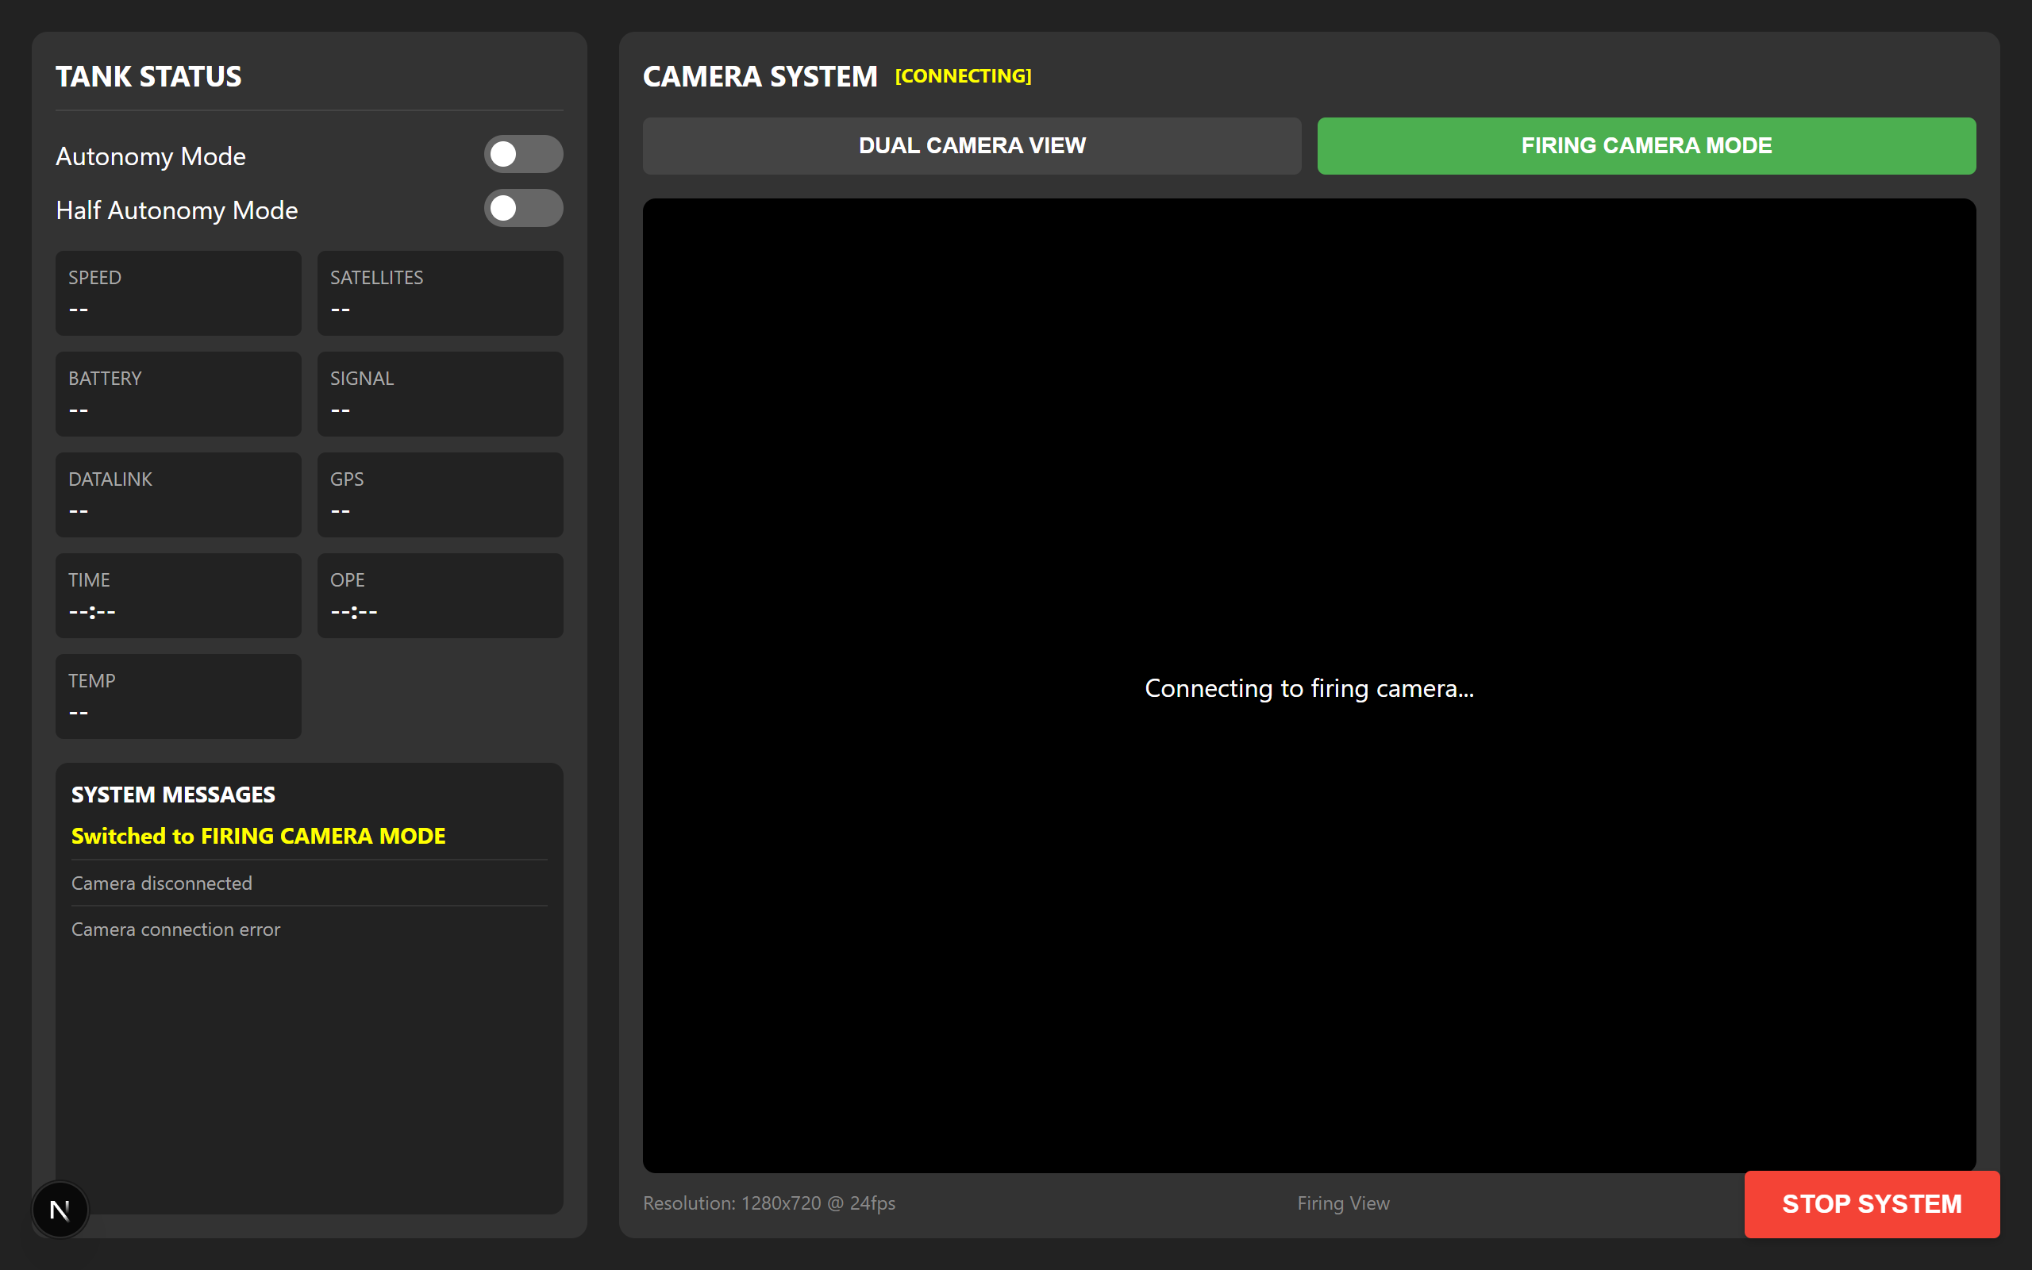Click the Satellites status tile

tap(440, 293)
